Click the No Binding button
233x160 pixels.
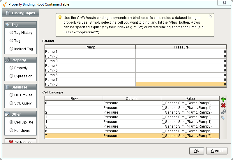20,142
